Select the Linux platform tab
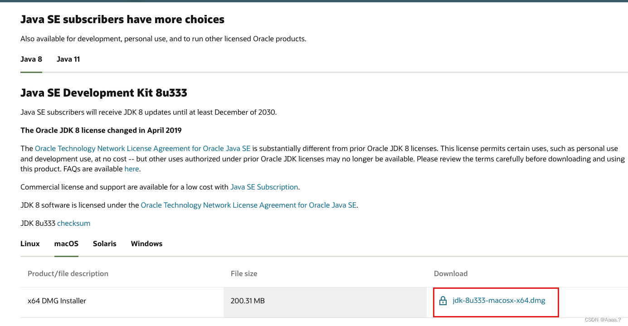Screen dimensions: 628x326 pyautogui.click(x=30, y=244)
